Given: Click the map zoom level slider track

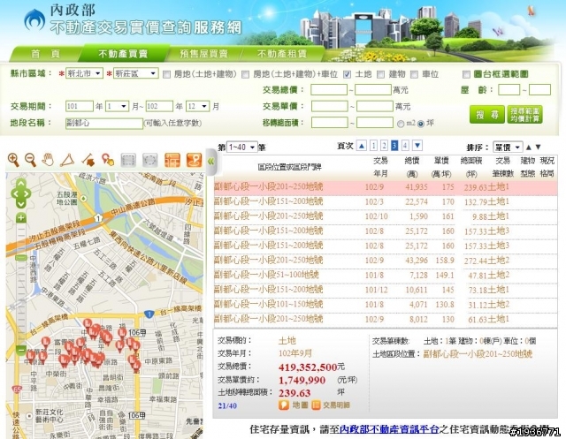Looking at the screenshot, I should point(21,284).
